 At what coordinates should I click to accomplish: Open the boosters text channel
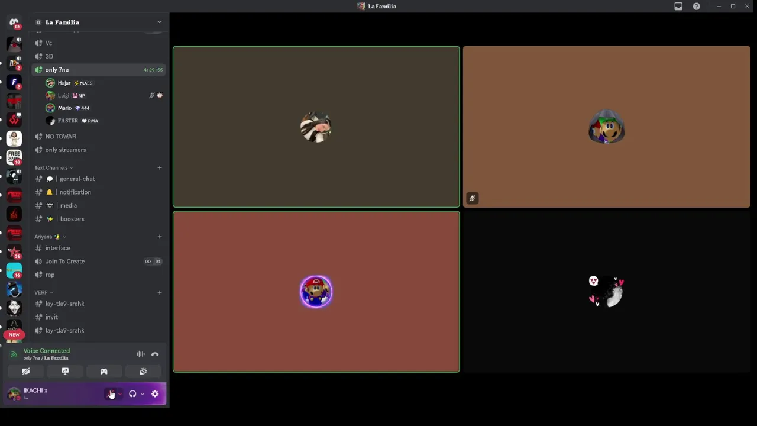[98, 219]
